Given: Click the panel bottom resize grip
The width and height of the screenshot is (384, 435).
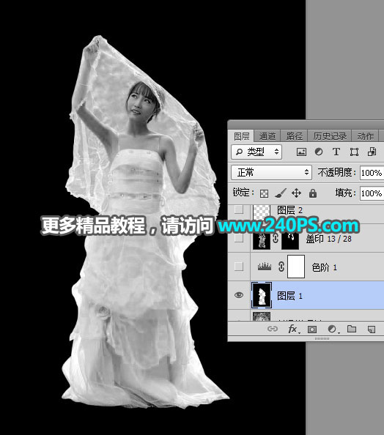Looking at the screenshot, I should coord(322,338).
